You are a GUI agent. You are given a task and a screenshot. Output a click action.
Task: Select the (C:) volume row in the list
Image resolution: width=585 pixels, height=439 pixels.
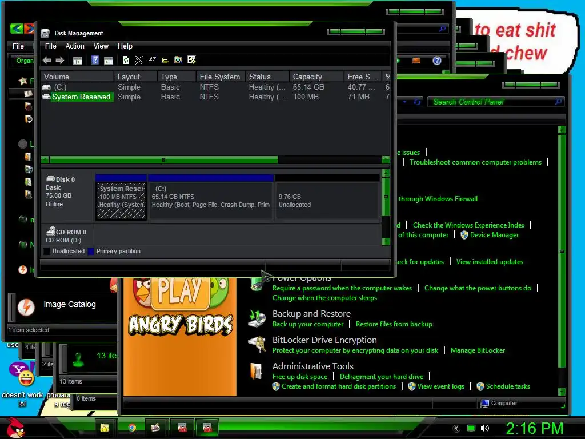coord(215,87)
